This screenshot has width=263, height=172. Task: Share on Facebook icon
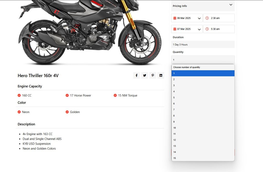click(x=136, y=75)
